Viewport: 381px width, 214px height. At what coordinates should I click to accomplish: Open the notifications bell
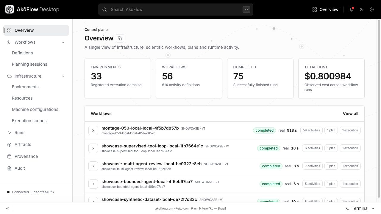[352, 10]
